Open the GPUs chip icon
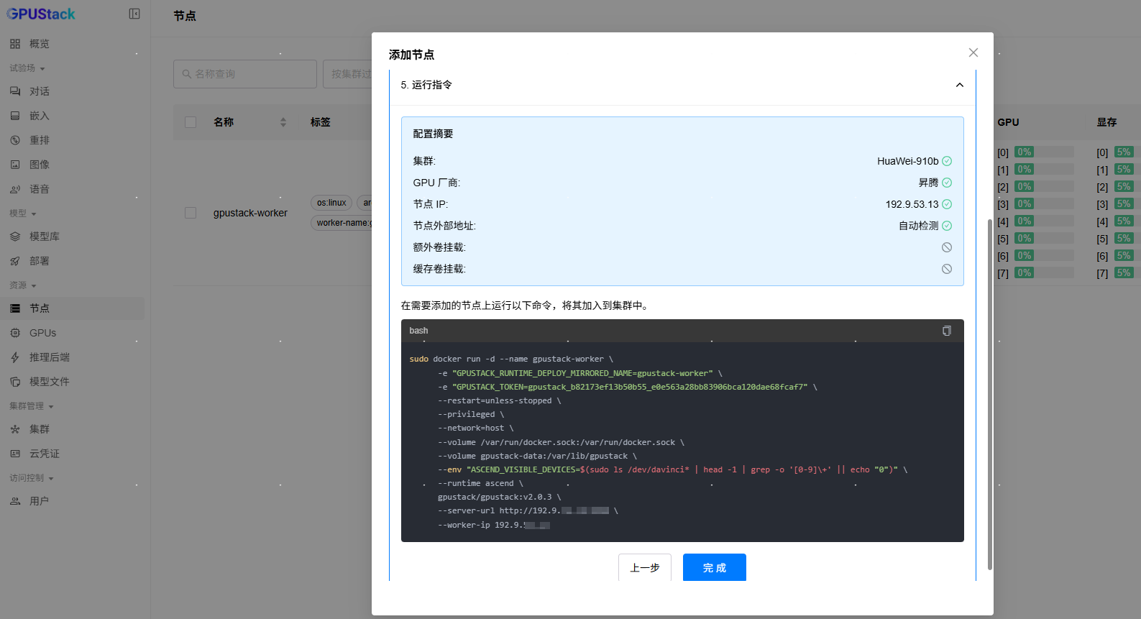Screen dimensions: 1141x619 [15, 333]
